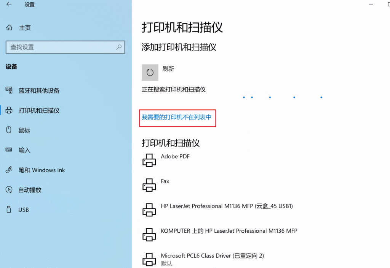Select Microsoft PCL6 Class Driver printer
This screenshot has height=268, width=390.
click(212, 256)
